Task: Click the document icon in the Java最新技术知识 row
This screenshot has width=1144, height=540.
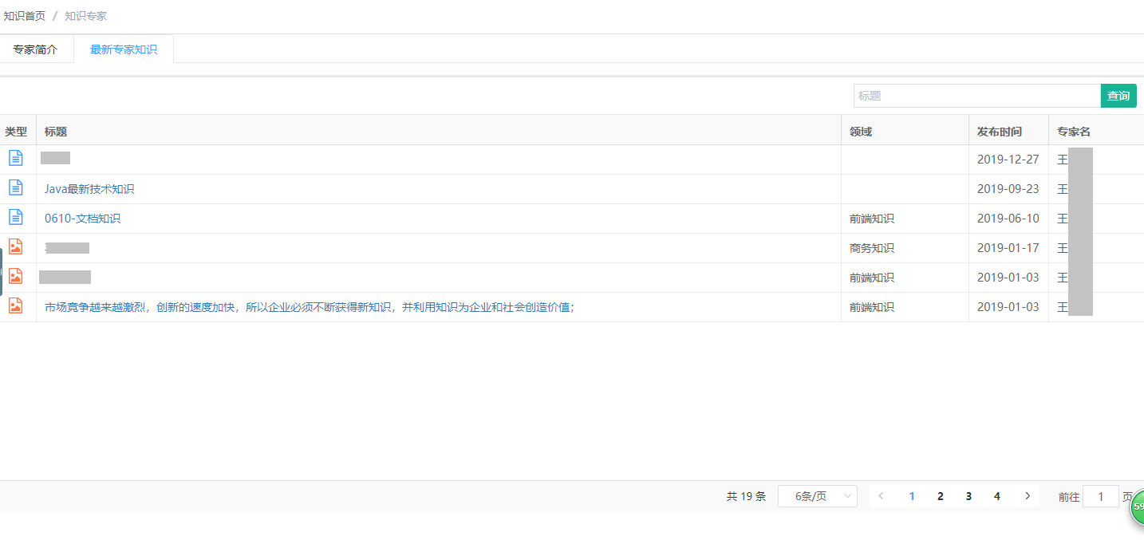Action: tap(16, 187)
